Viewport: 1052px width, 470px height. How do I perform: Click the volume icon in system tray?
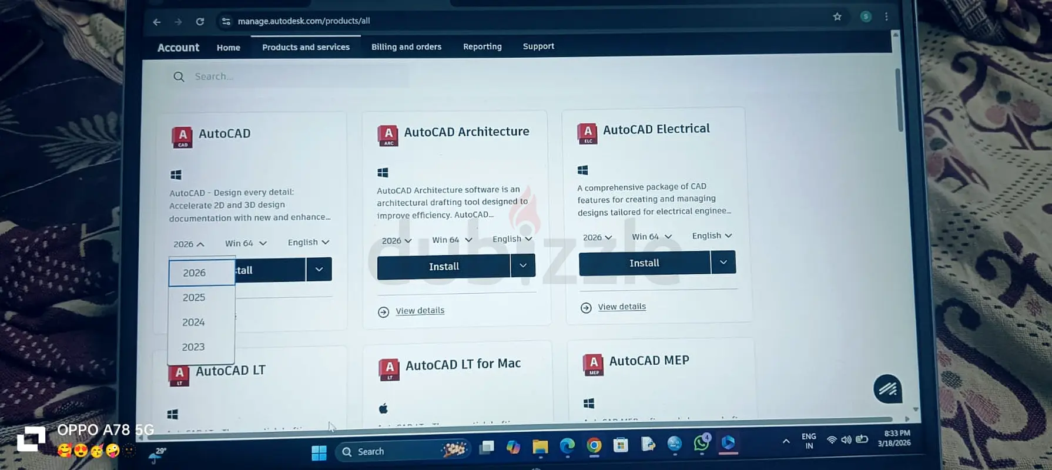coord(846,439)
